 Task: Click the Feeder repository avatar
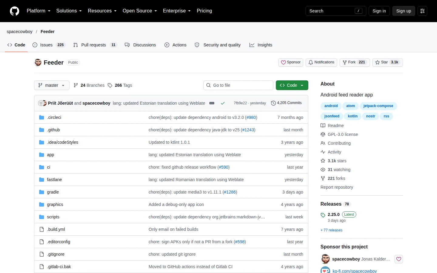pyautogui.click(x=38, y=62)
